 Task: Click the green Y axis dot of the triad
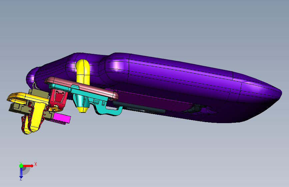21,166
